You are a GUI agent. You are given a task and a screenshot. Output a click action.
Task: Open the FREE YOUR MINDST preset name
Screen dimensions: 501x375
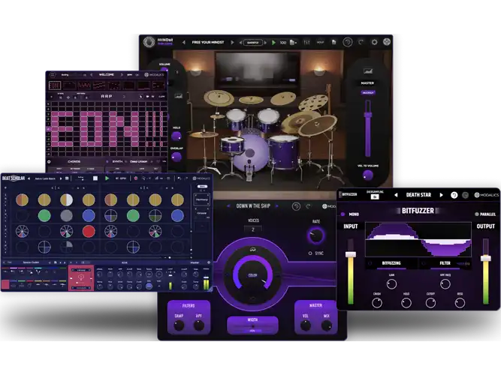pos(208,42)
